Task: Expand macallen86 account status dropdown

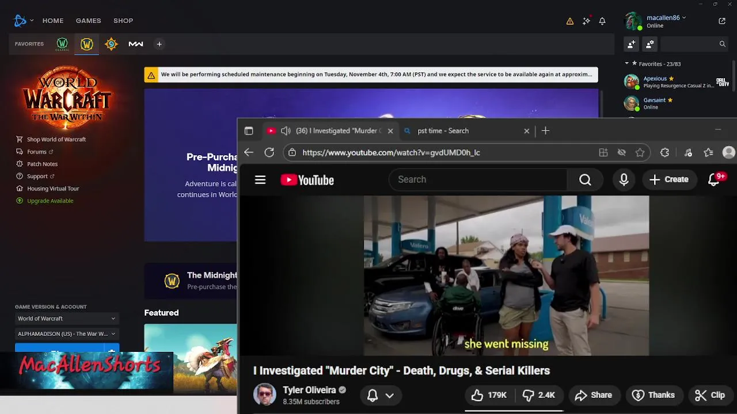Action: pos(684,18)
